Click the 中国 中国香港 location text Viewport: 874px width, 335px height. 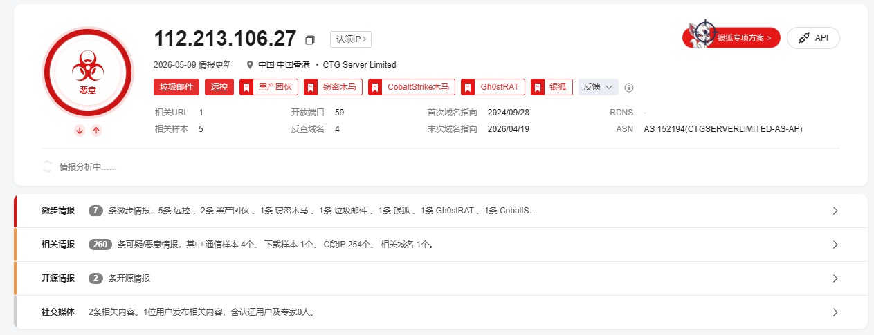[284, 65]
